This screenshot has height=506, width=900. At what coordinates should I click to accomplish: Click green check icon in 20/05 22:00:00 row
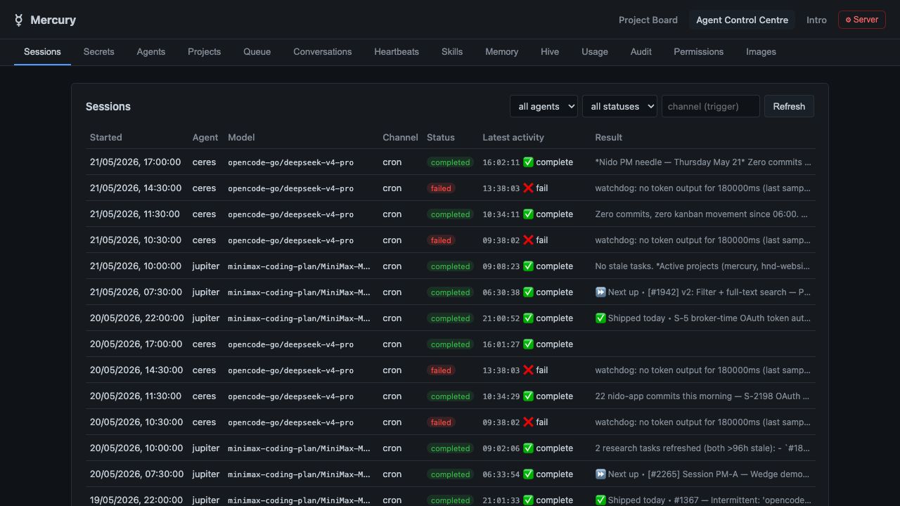(x=528, y=318)
